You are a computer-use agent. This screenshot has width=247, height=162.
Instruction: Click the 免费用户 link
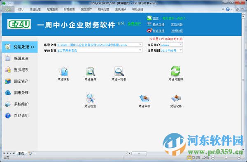[x=134, y=24]
